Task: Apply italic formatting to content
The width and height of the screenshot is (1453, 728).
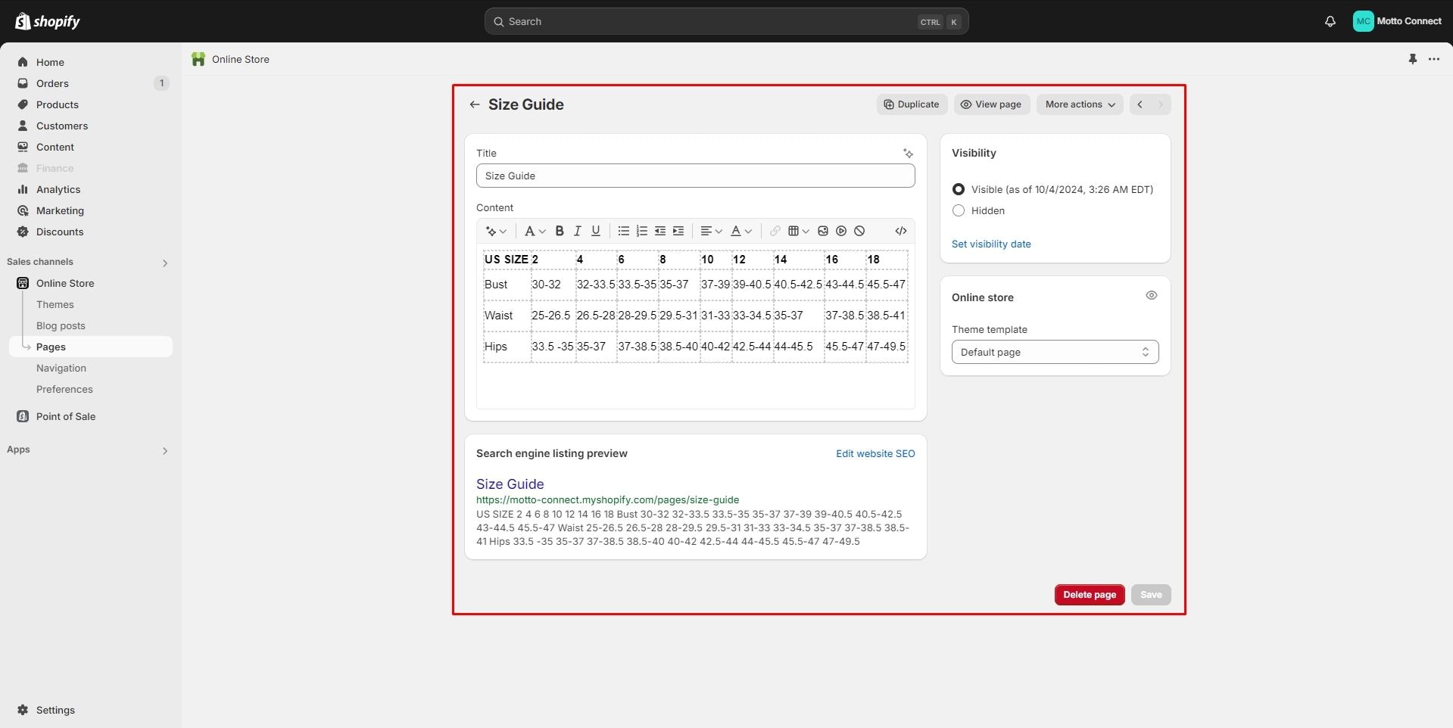Action: click(578, 231)
